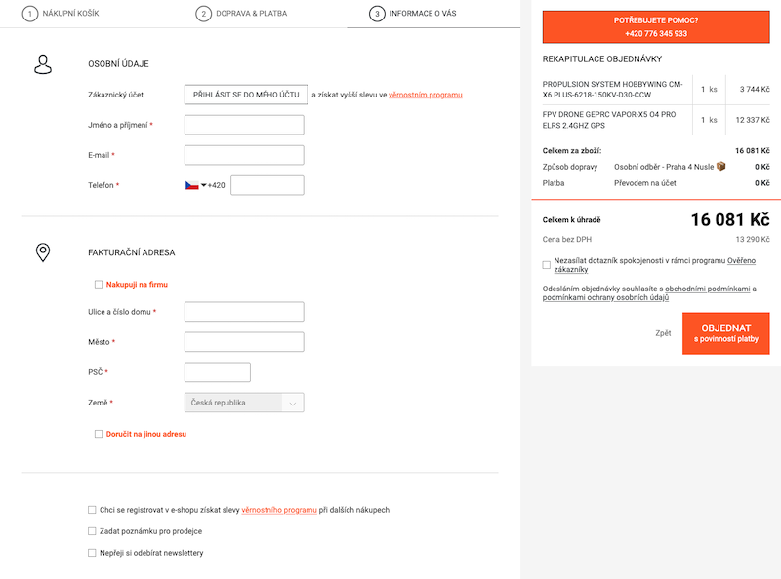This screenshot has width=781, height=579.
Task: Click the Czech flag icon in phone field
Action: (x=191, y=185)
